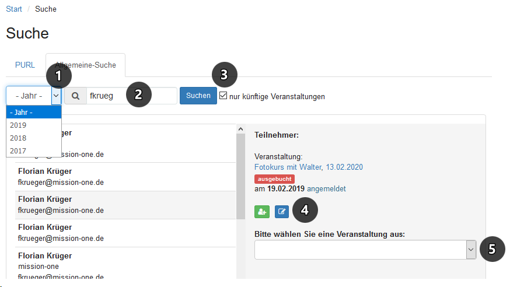510x287 pixels.
Task: Go to Start breadcrumb link
Action: (14, 9)
